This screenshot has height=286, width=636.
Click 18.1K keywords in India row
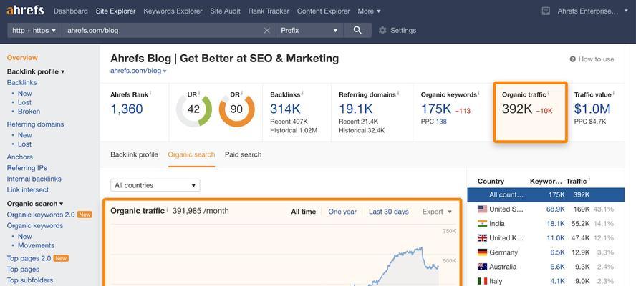556,224
